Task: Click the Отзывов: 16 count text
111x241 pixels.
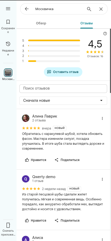Action: coord(95,56)
